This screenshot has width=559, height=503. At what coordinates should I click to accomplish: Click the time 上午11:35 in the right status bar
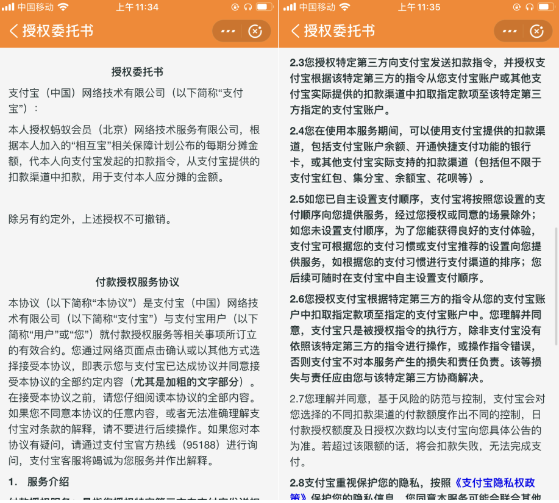[x=419, y=7]
